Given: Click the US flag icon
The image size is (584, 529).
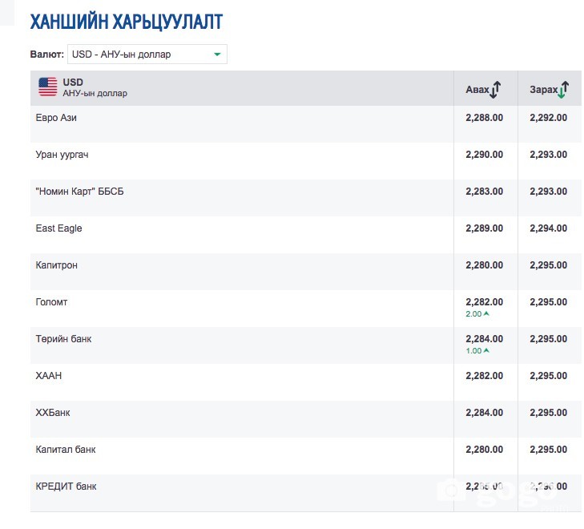Looking at the screenshot, I should click(x=48, y=87).
